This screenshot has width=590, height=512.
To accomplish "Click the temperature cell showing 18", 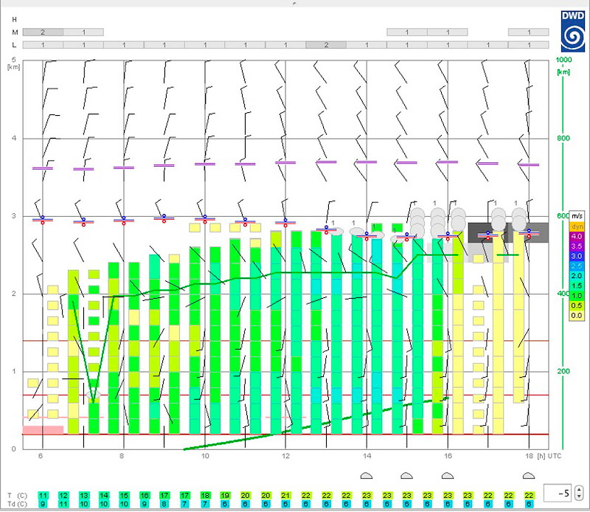I will [205, 496].
